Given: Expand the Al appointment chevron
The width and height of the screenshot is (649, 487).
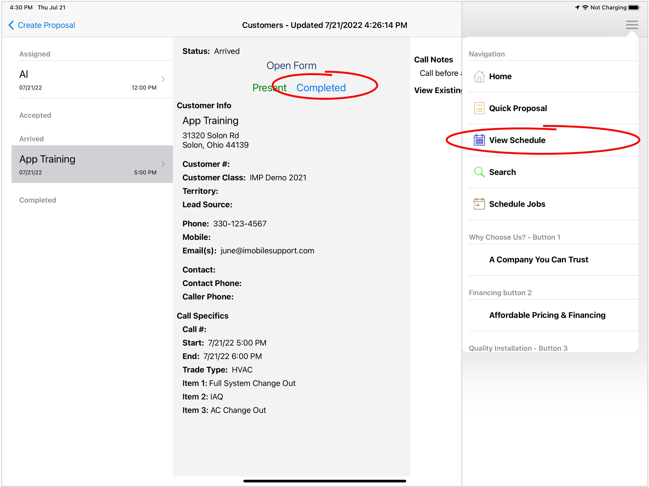Looking at the screenshot, I should pos(163,79).
